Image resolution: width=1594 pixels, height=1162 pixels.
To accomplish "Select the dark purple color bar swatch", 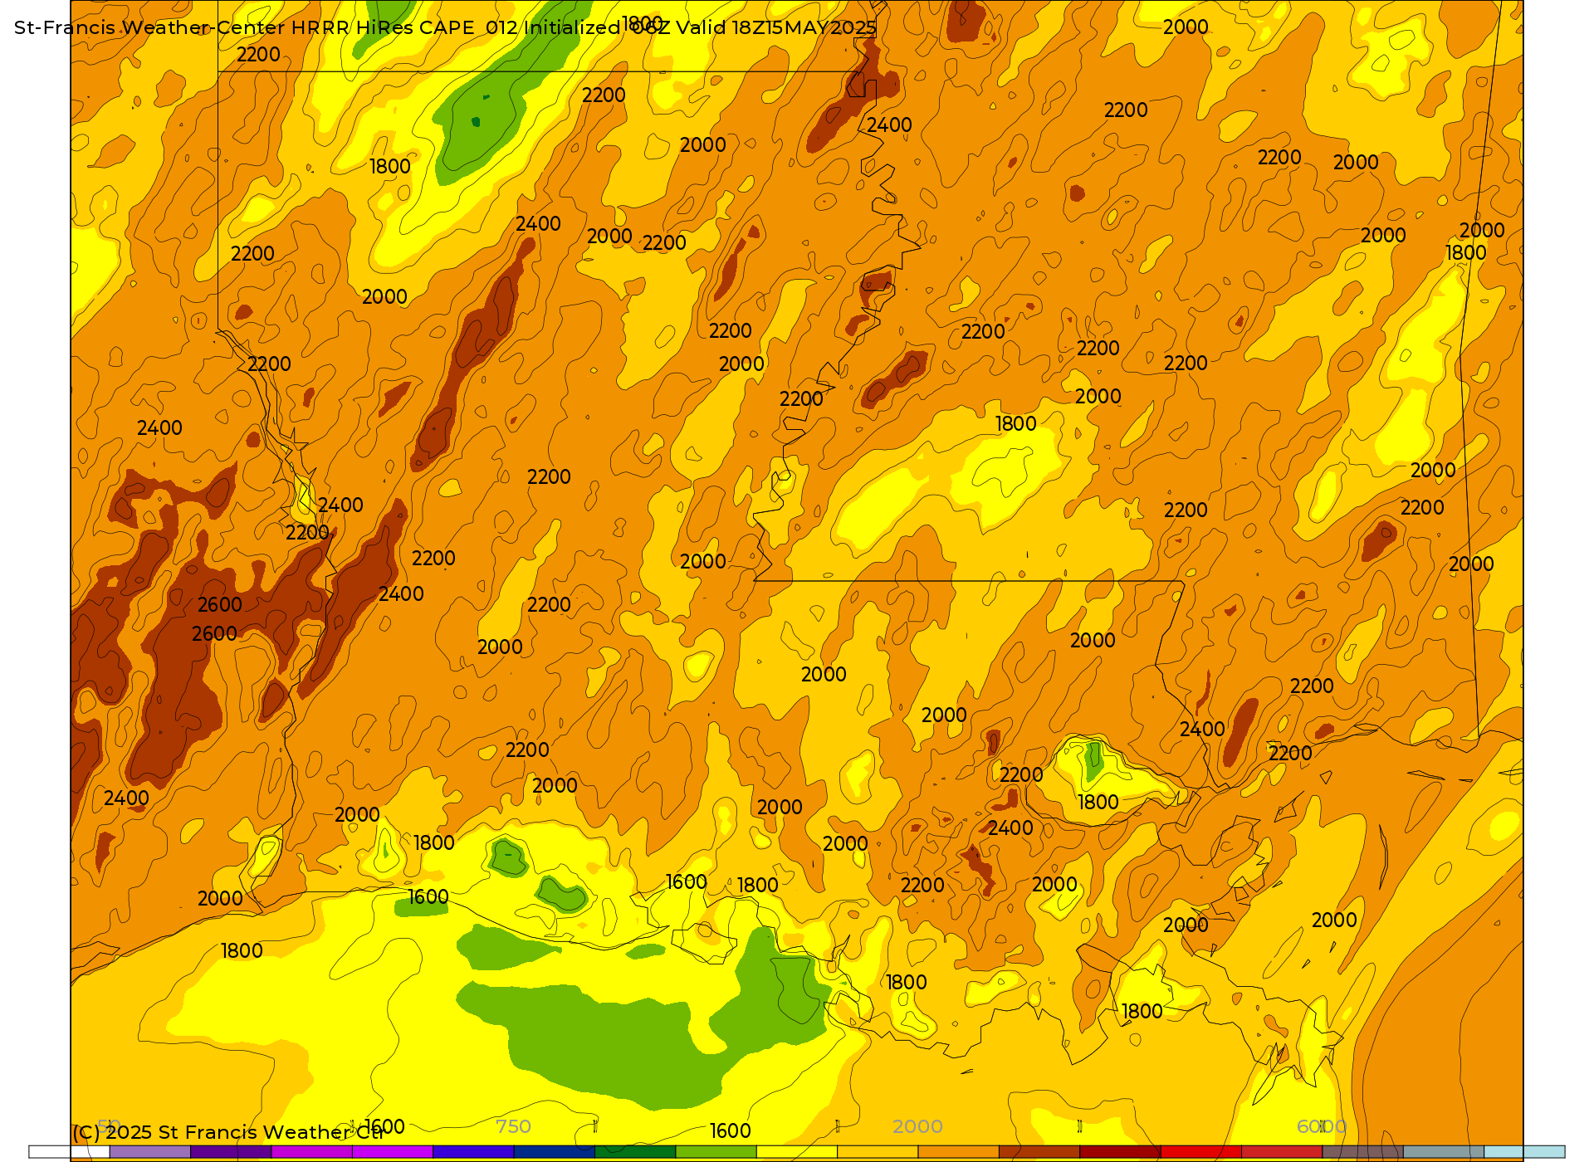I will (x=231, y=1152).
